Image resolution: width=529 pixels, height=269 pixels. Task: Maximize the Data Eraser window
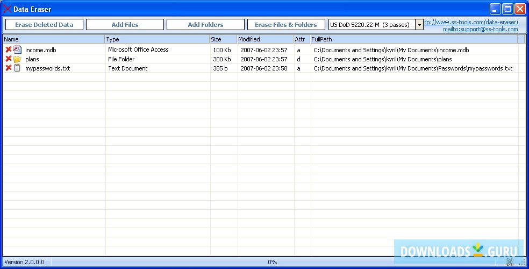(x=507, y=9)
